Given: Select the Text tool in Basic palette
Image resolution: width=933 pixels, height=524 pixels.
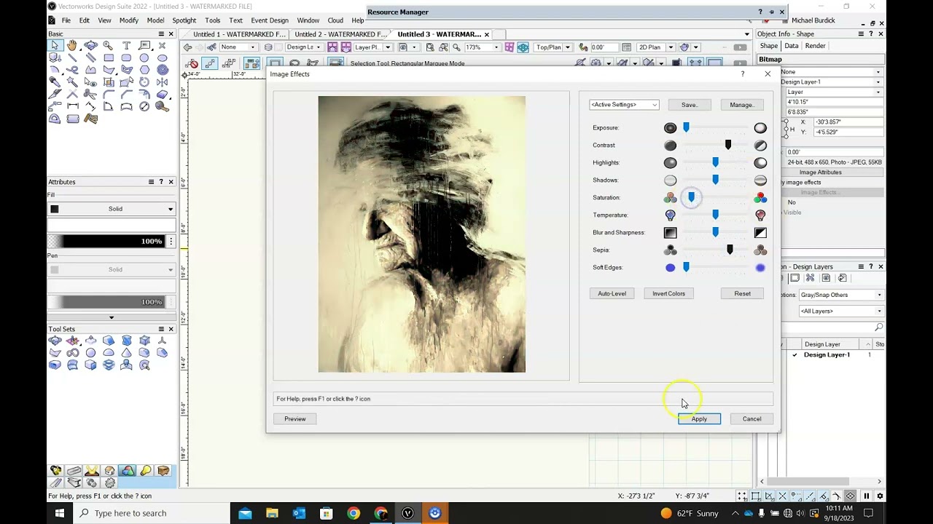Looking at the screenshot, I should tap(126, 45).
